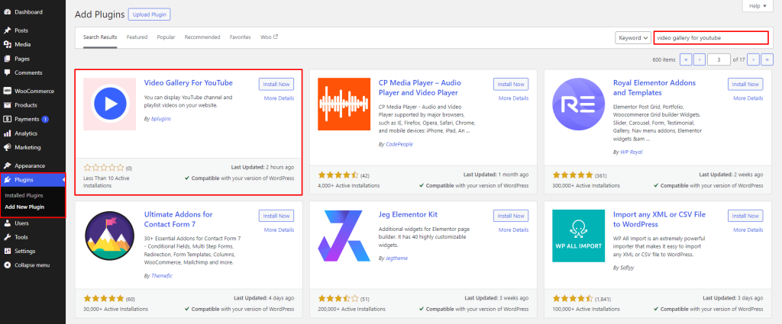Screen dimensions: 782x324
Task: Click the Analytics bar chart icon
Action: click(x=8, y=133)
